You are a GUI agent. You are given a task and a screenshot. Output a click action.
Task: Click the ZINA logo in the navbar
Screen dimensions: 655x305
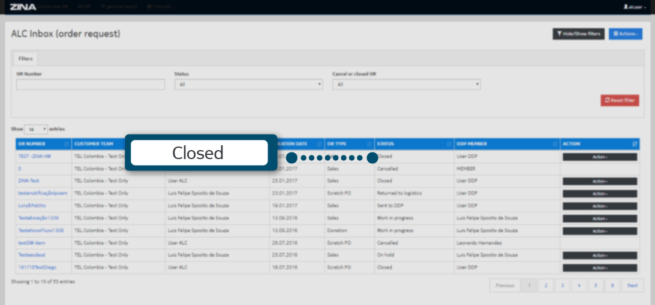[x=23, y=7]
